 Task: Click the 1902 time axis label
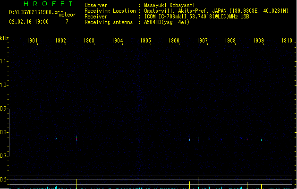[x=60, y=40]
